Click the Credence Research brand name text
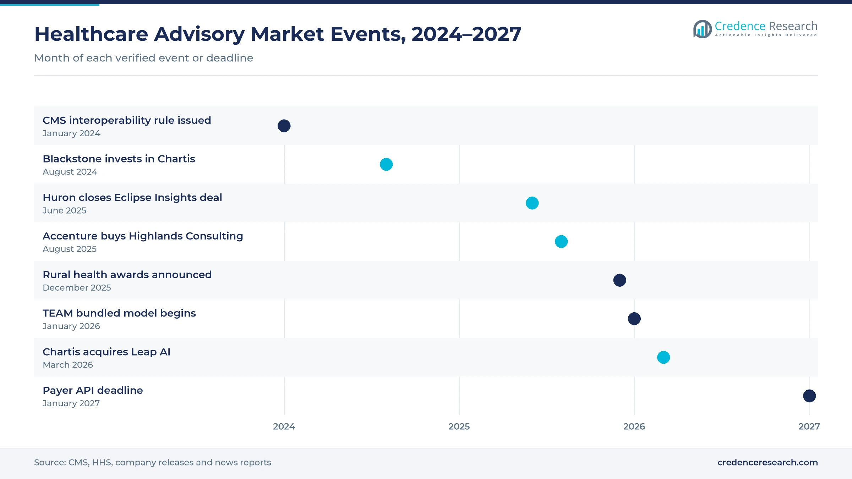 point(766,26)
